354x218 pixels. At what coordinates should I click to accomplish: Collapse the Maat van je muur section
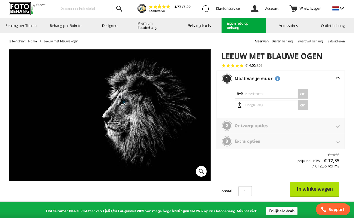click(x=338, y=78)
